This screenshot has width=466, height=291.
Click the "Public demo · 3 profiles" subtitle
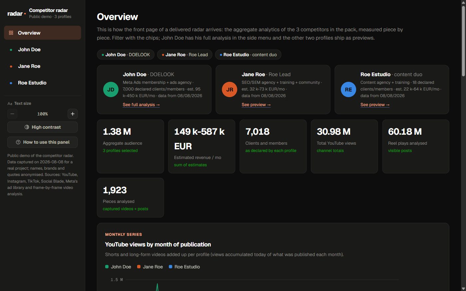(x=50, y=17)
